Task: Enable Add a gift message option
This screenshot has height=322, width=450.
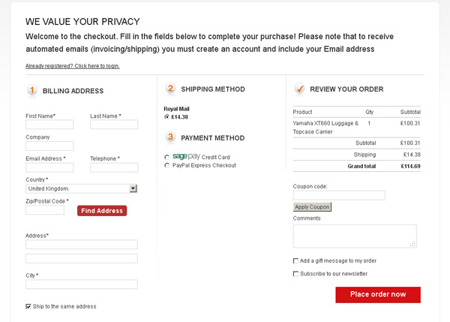Action: tap(295, 260)
